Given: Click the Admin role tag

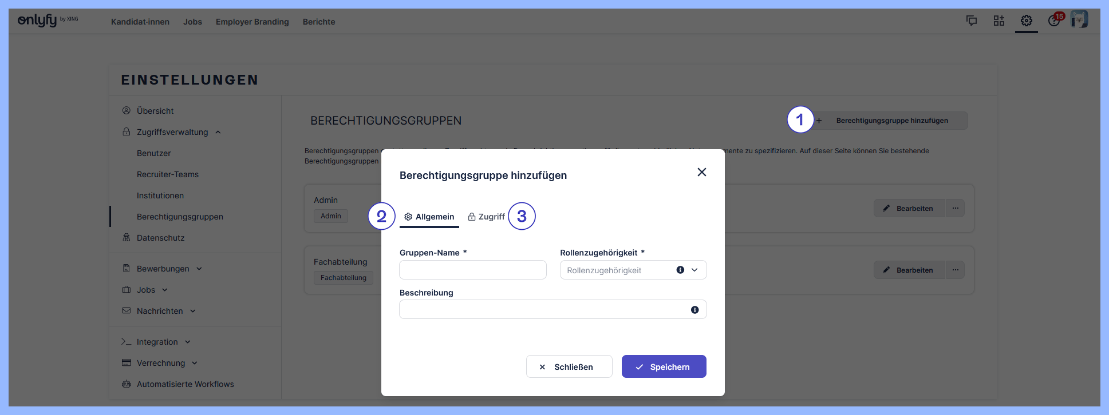Looking at the screenshot, I should (331, 216).
